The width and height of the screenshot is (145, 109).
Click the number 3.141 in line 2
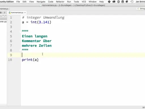(44, 22)
